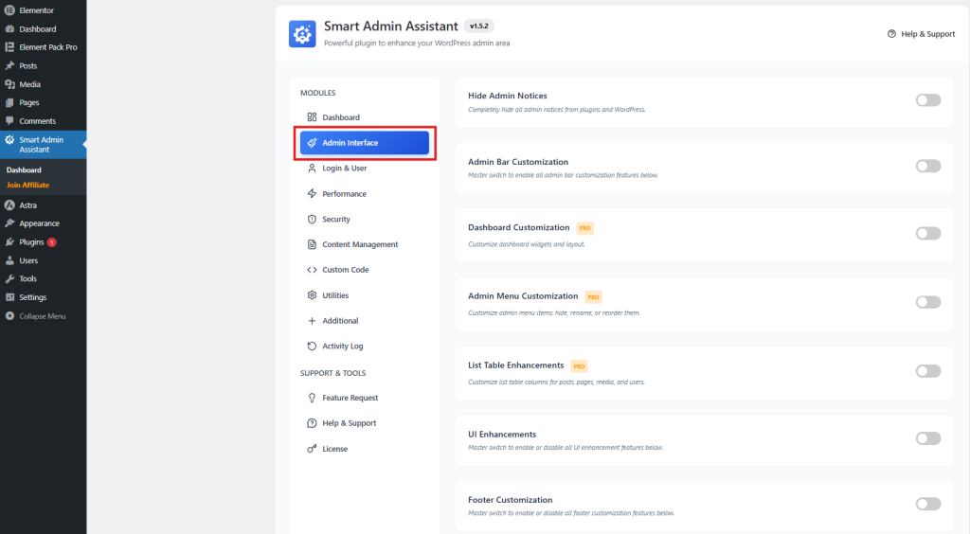
Task: Open Help & Support in modules sidebar
Action: 365,423
